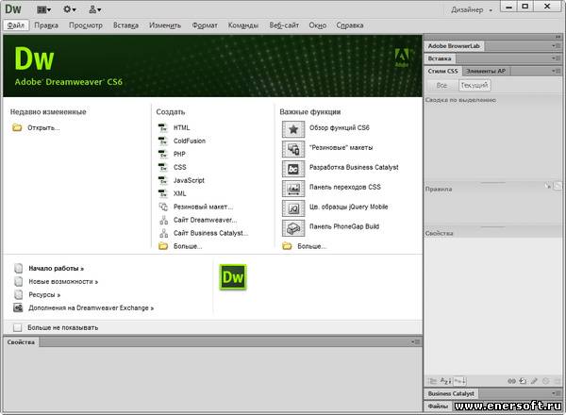Click the Adobe logo in the banner
The image size is (566, 415).
(x=402, y=58)
